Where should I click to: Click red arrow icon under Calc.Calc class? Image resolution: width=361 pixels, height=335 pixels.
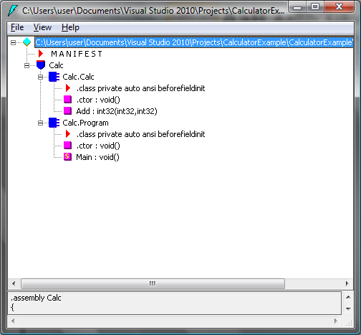coord(68,88)
